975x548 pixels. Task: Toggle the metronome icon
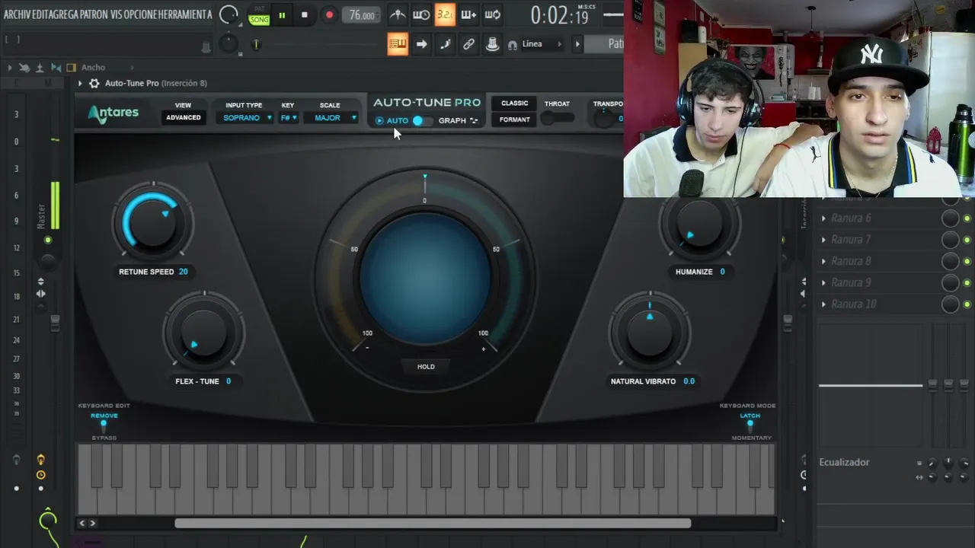398,14
